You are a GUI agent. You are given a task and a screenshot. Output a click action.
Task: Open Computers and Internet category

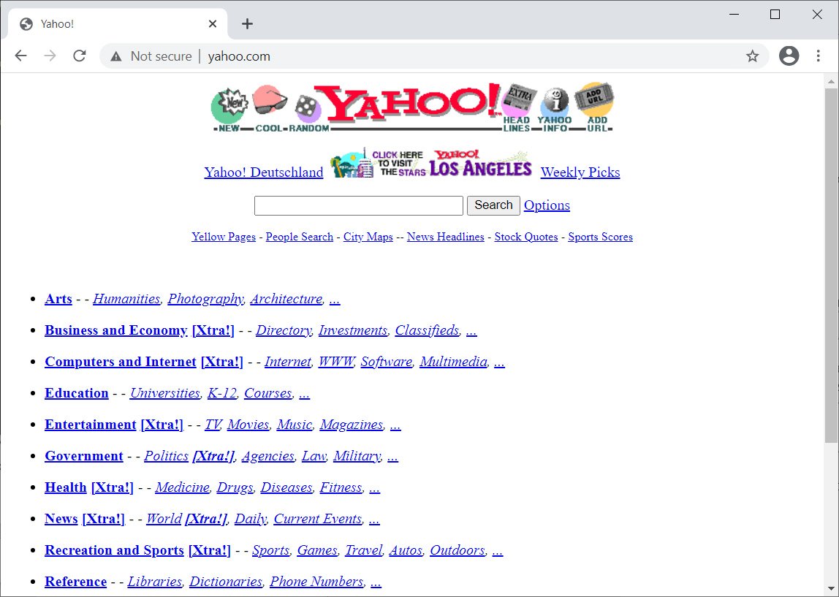(121, 362)
